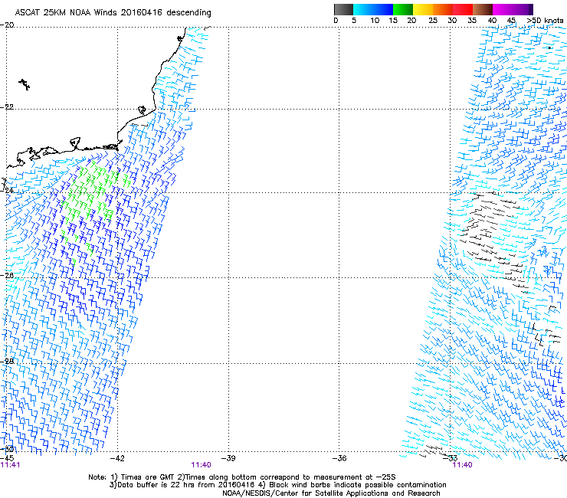The image size is (567, 498).
Task: Click the '11:40' time label below -33
Action: click(x=463, y=465)
